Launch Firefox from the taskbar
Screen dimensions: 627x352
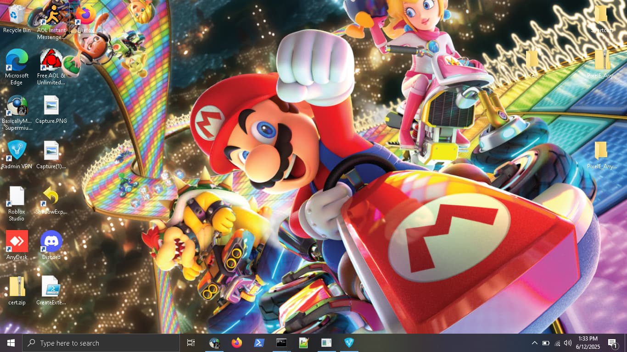coord(236,343)
